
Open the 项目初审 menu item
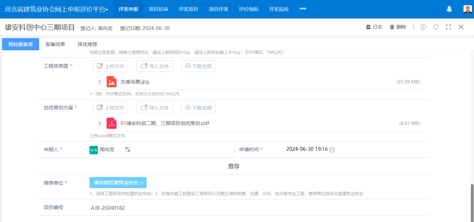[158, 9]
